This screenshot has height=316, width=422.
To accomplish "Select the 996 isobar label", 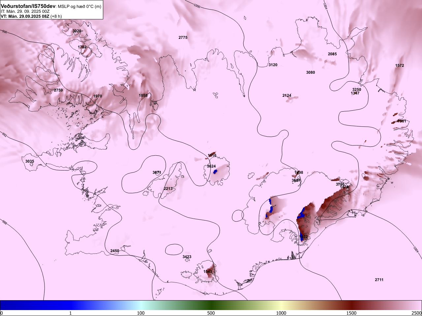I will coord(4,32).
